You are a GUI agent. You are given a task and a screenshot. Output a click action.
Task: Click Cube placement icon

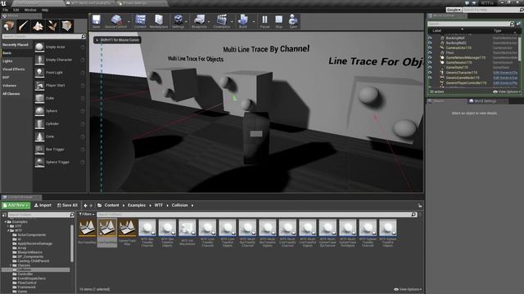pyautogui.click(x=39, y=98)
